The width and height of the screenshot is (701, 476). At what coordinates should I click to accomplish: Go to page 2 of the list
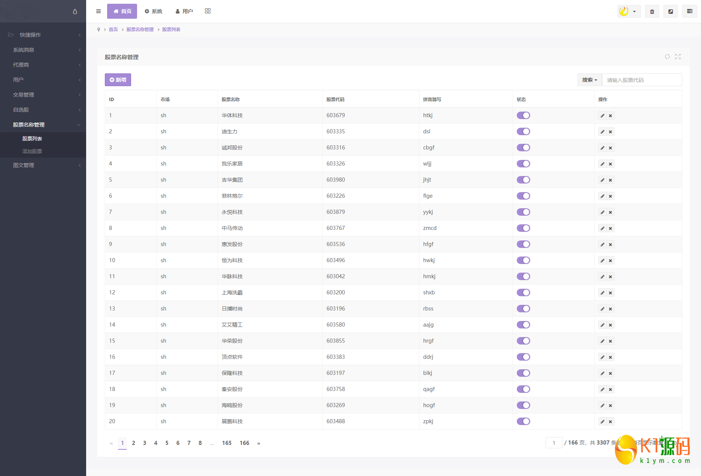coord(133,443)
